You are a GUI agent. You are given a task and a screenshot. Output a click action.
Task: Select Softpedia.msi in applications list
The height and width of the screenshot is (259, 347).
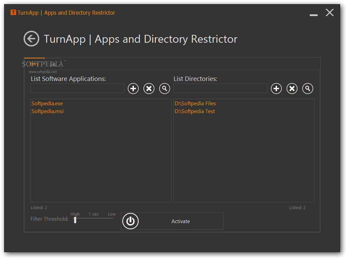pyautogui.click(x=47, y=111)
